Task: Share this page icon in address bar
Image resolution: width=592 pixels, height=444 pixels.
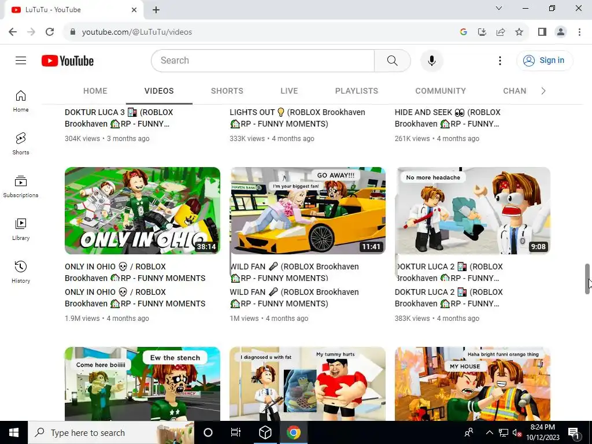Action: point(501,32)
